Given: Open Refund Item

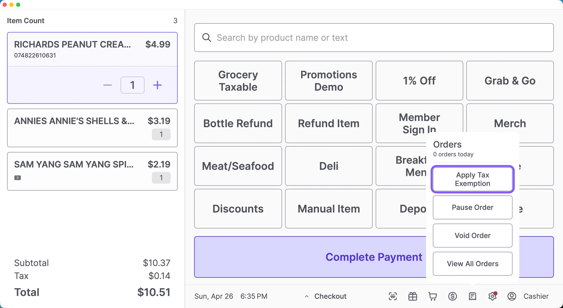Looking at the screenshot, I should pos(328,123).
